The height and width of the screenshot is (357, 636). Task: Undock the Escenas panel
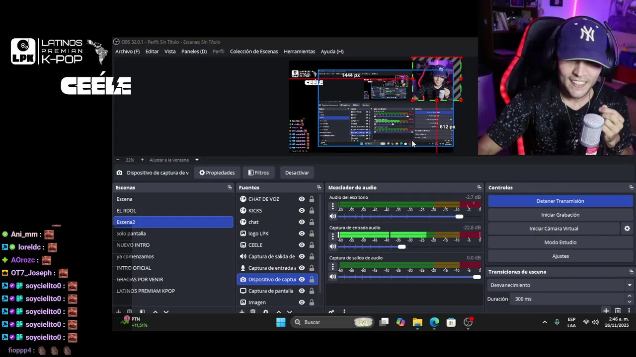click(230, 187)
